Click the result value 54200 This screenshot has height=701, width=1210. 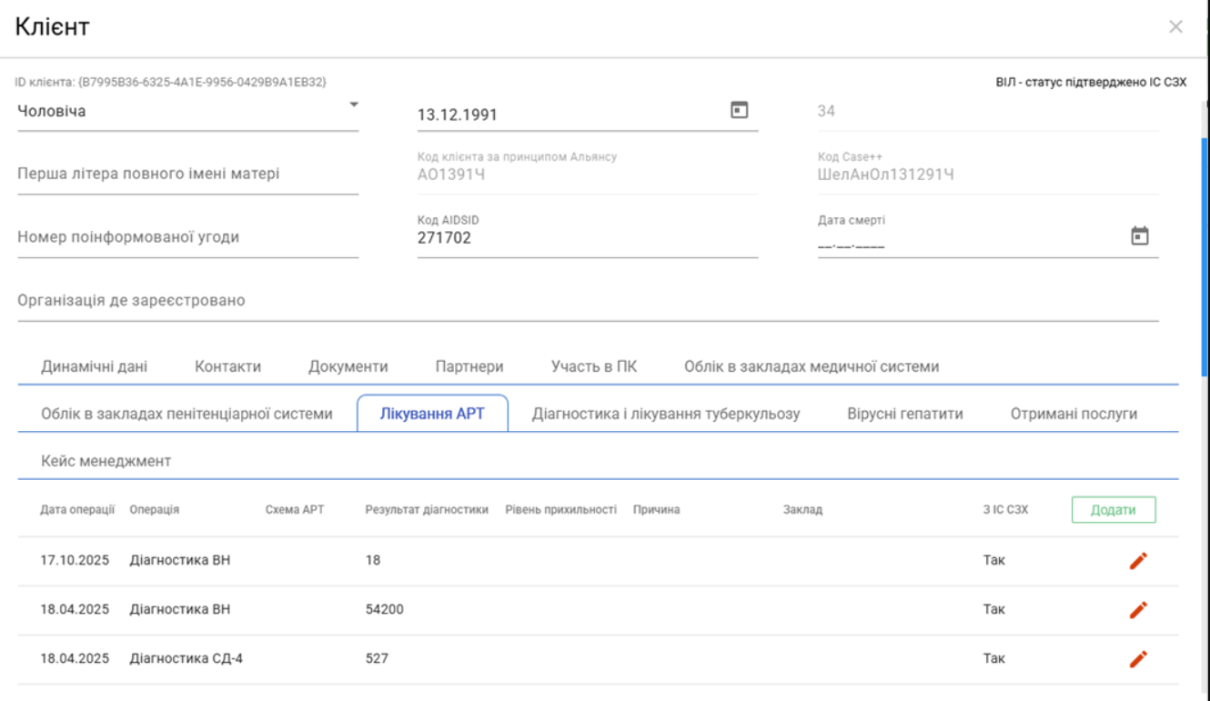(x=385, y=609)
